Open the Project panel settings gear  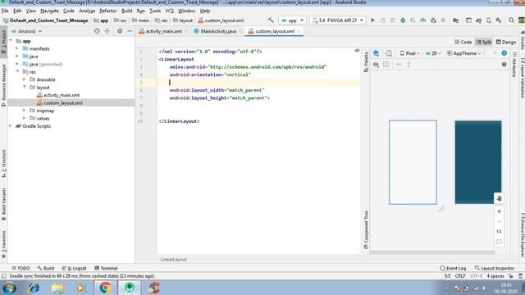tap(120, 31)
